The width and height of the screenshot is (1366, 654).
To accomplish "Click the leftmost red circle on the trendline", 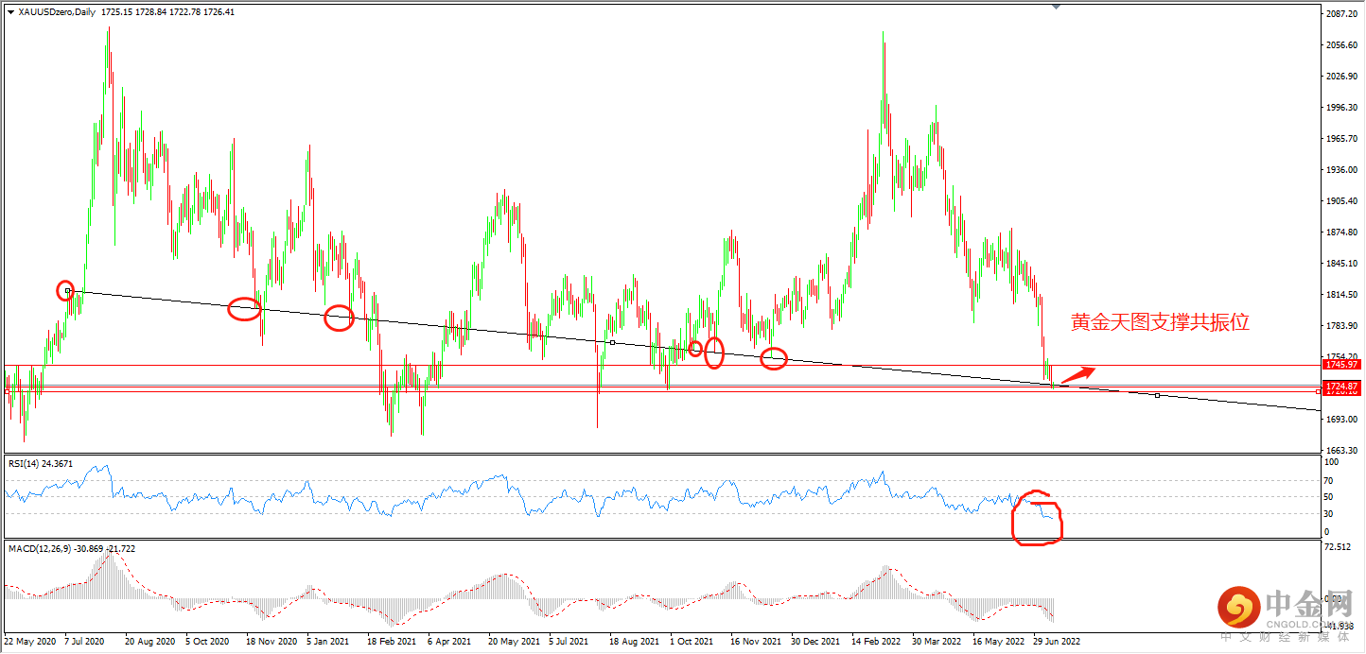I will click(x=65, y=291).
